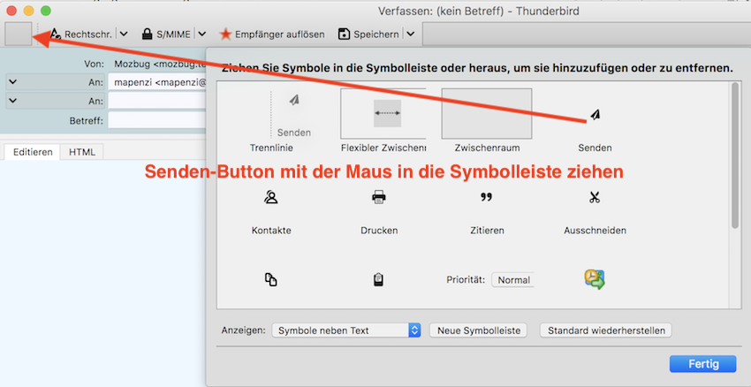Click Empfänger auflösen star button
Screen dimensions: 751x387
click(272, 34)
